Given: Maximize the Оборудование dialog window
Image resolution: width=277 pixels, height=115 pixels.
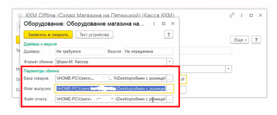Looking at the screenshot, I should click(x=163, y=24).
